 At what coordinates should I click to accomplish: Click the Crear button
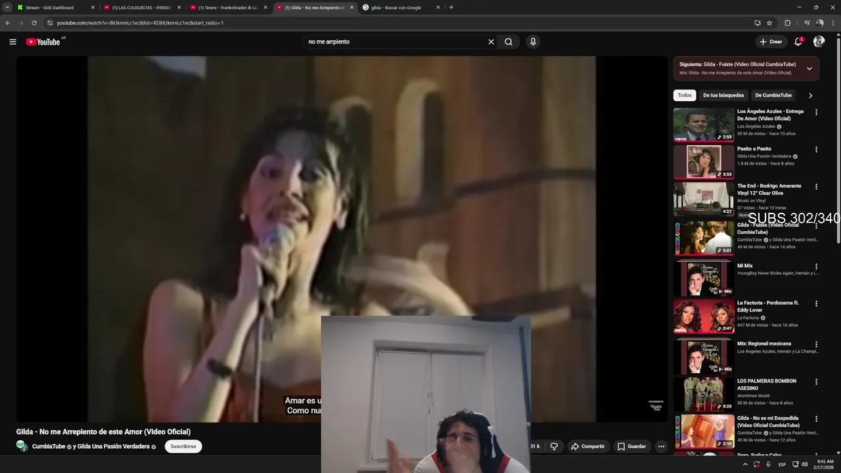[x=771, y=41]
